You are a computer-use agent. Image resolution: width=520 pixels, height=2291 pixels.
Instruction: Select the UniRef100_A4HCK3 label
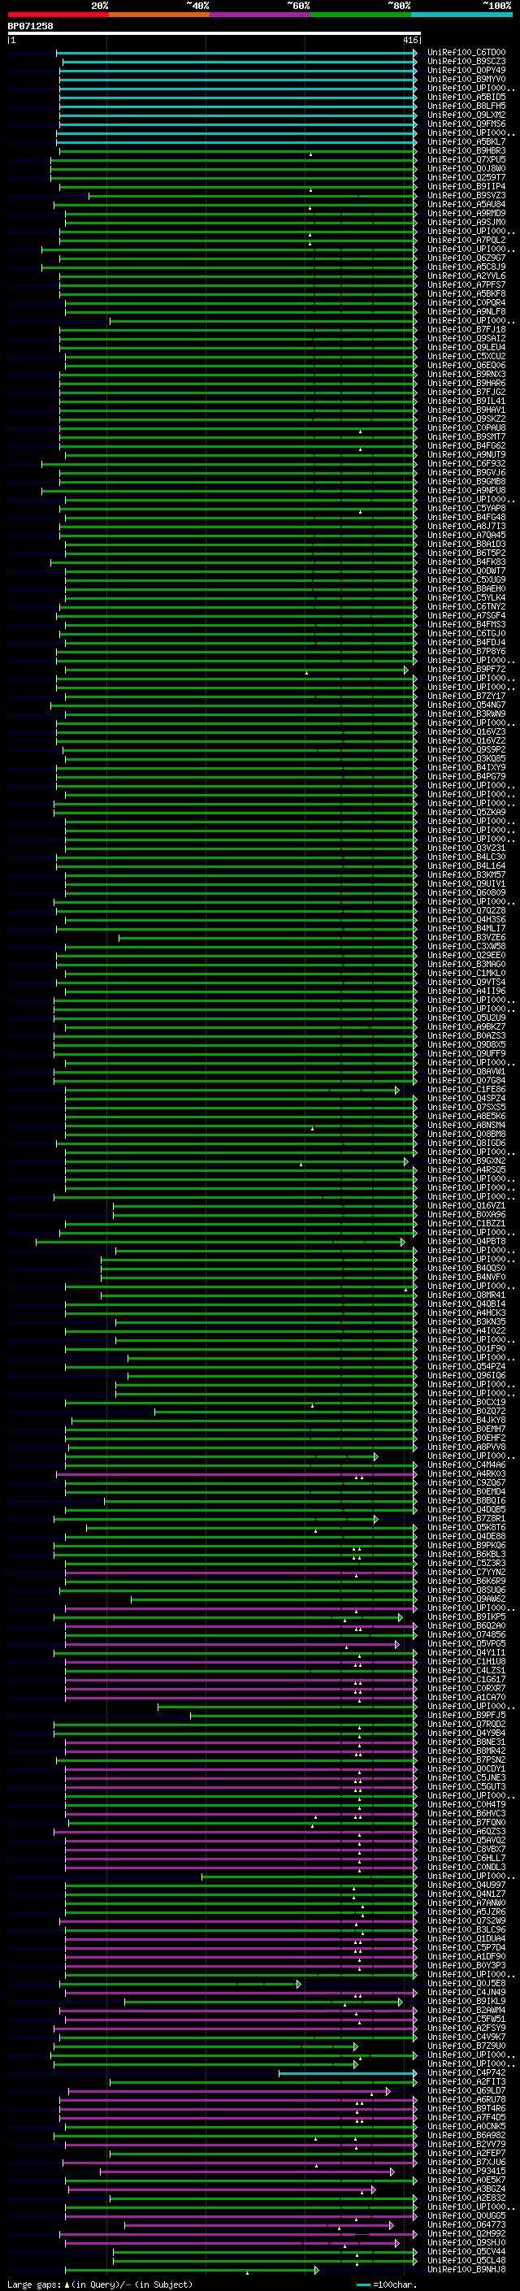[x=466, y=1313]
